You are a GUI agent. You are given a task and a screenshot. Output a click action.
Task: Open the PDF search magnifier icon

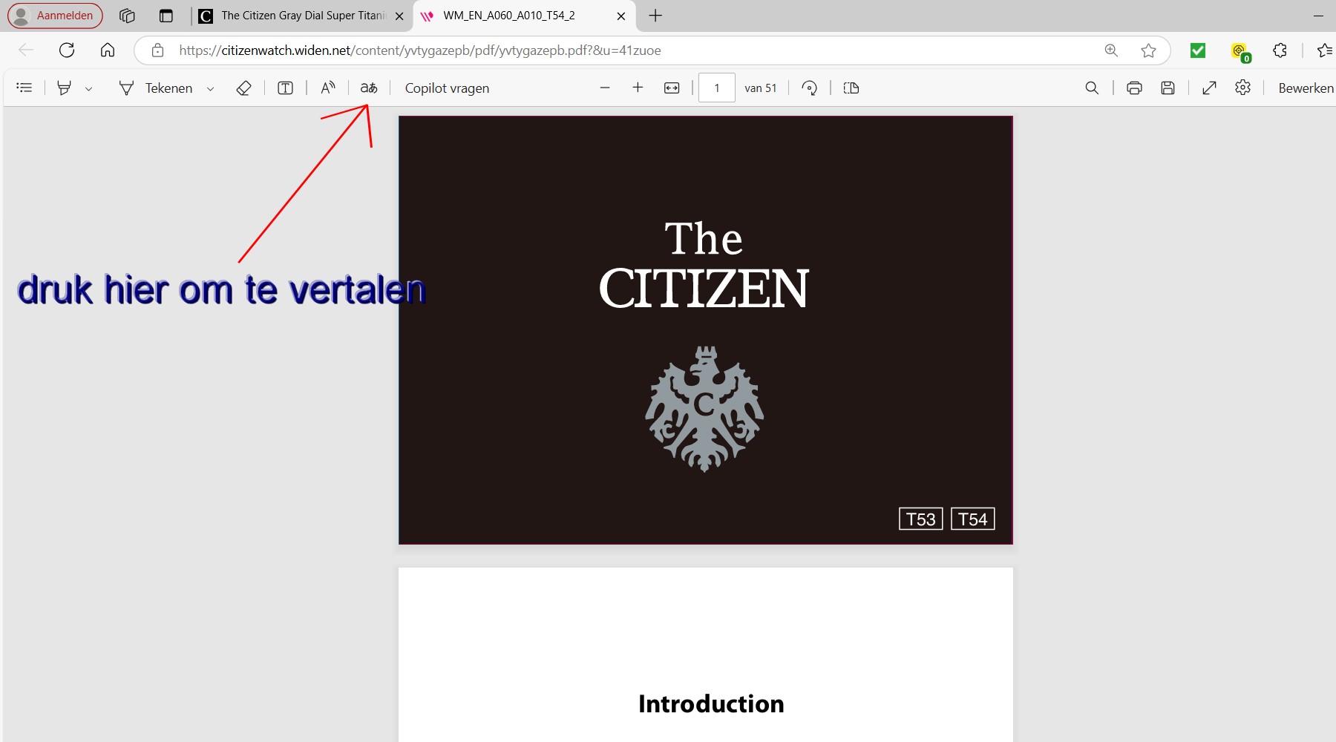pos(1092,88)
